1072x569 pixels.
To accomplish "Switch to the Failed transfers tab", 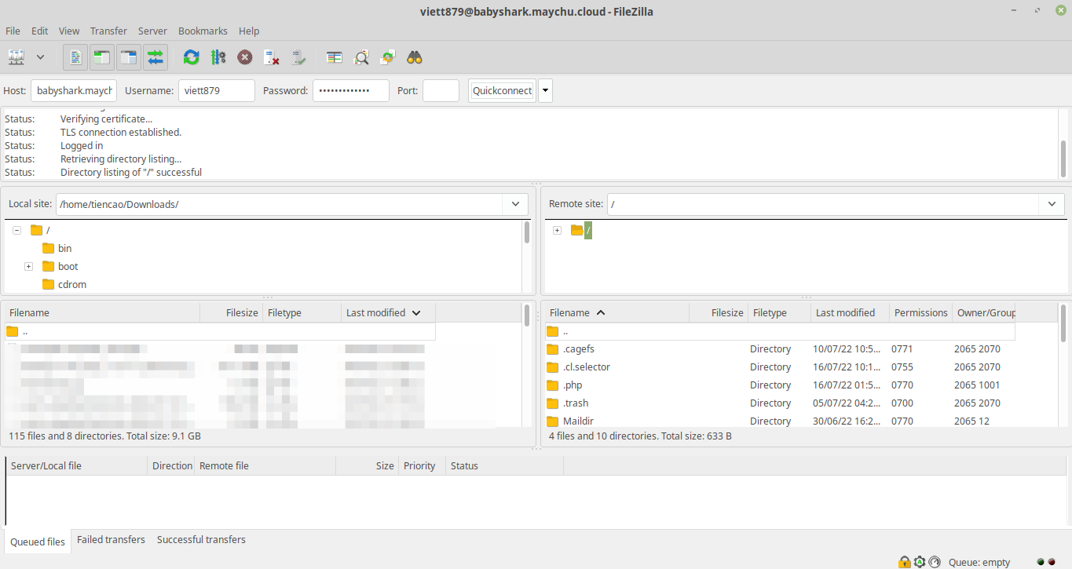I will pyautogui.click(x=111, y=540).
